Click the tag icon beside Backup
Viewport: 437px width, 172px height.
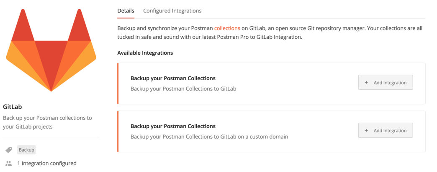pyautogui.click(x=8, y=150)
